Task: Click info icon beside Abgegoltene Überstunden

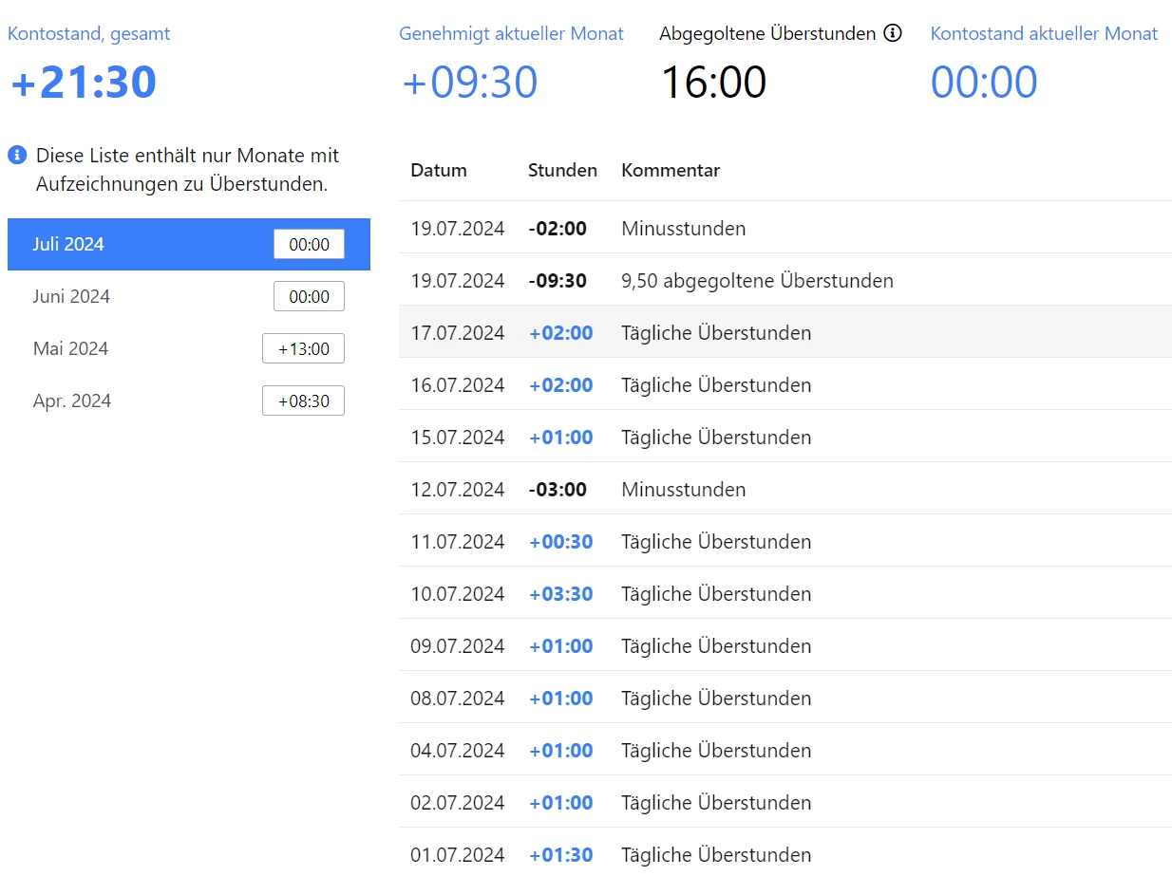Action: click(892, 33)
